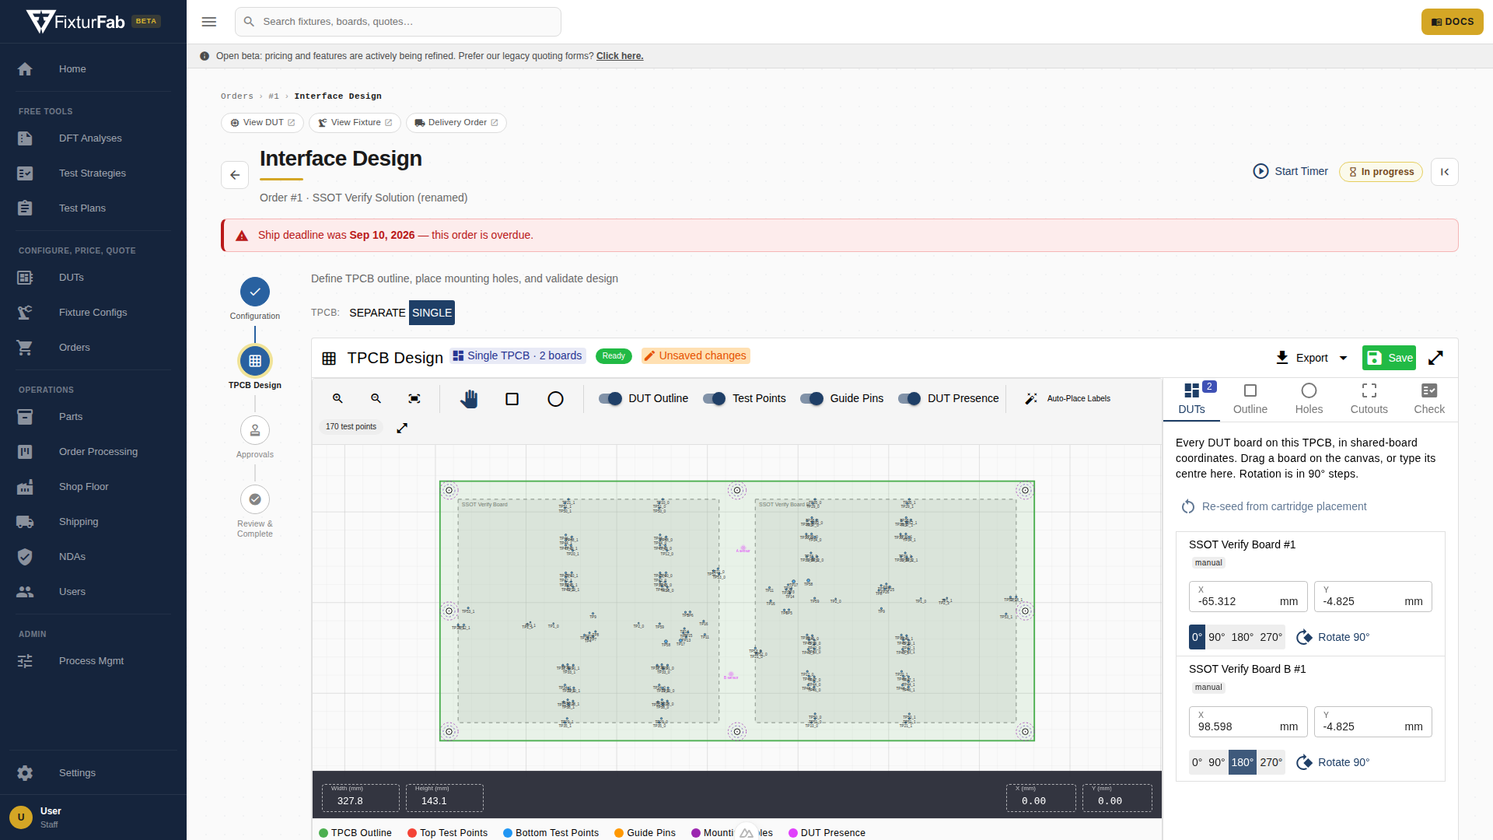Toggle the Test Points switch

714,399
